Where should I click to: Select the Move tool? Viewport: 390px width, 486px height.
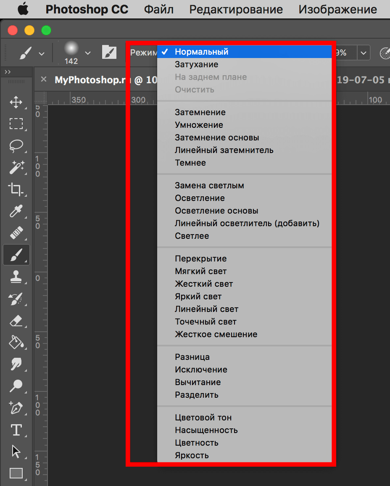tap(16, 102)
